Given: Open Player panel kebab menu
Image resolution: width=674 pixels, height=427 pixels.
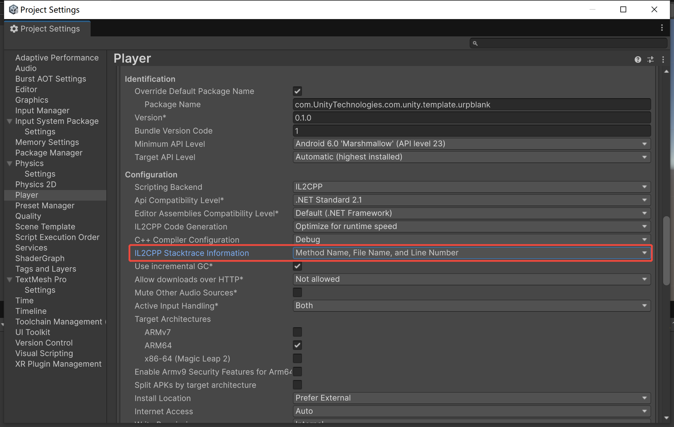Looking at the screenshot, I should pos(663,60).
